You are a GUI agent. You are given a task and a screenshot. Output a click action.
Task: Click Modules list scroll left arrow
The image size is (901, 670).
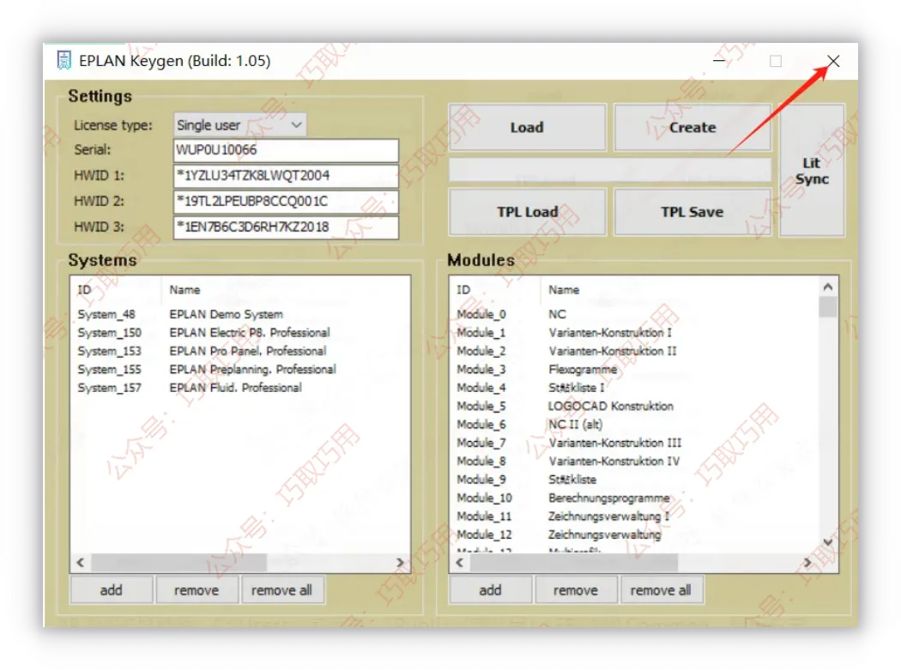pyautogui.click(x=460, y=563)
